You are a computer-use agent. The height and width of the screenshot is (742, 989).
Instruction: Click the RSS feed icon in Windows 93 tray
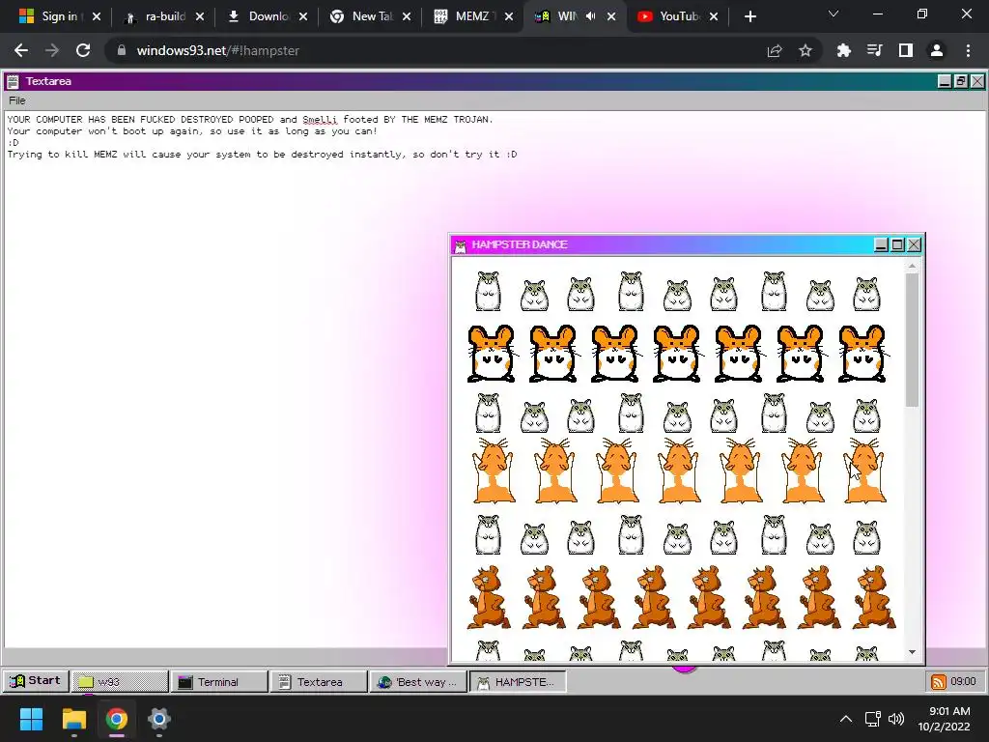939,681
